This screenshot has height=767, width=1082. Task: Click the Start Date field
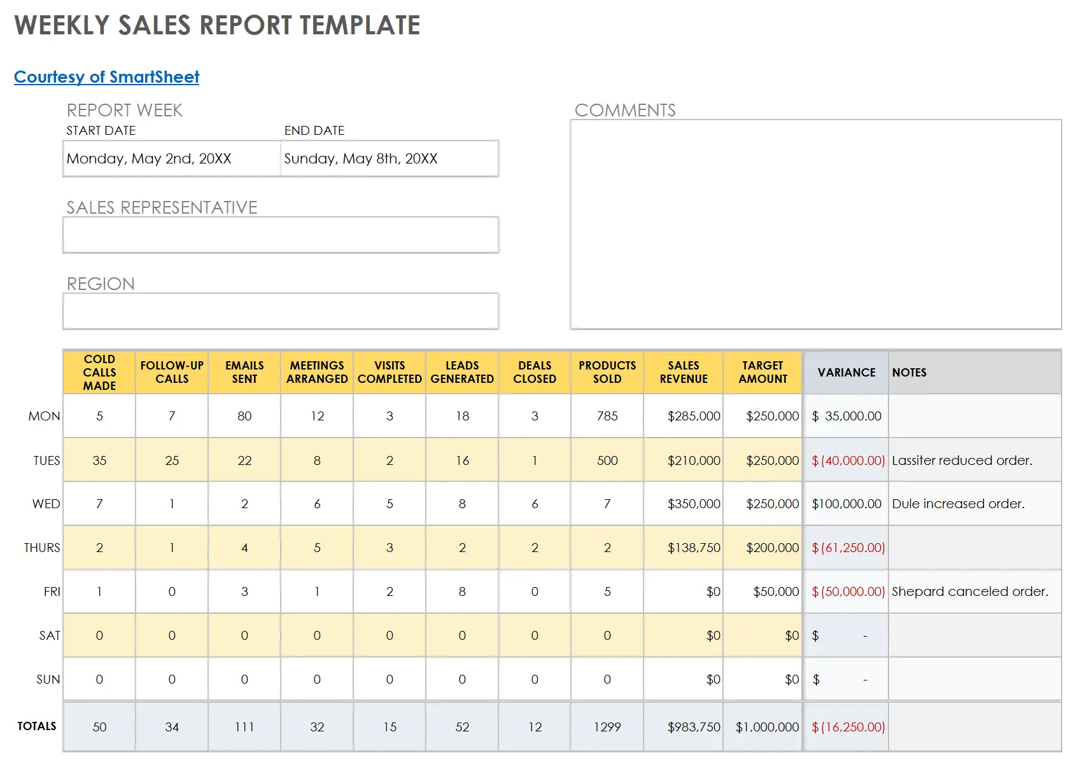point(171,158)
